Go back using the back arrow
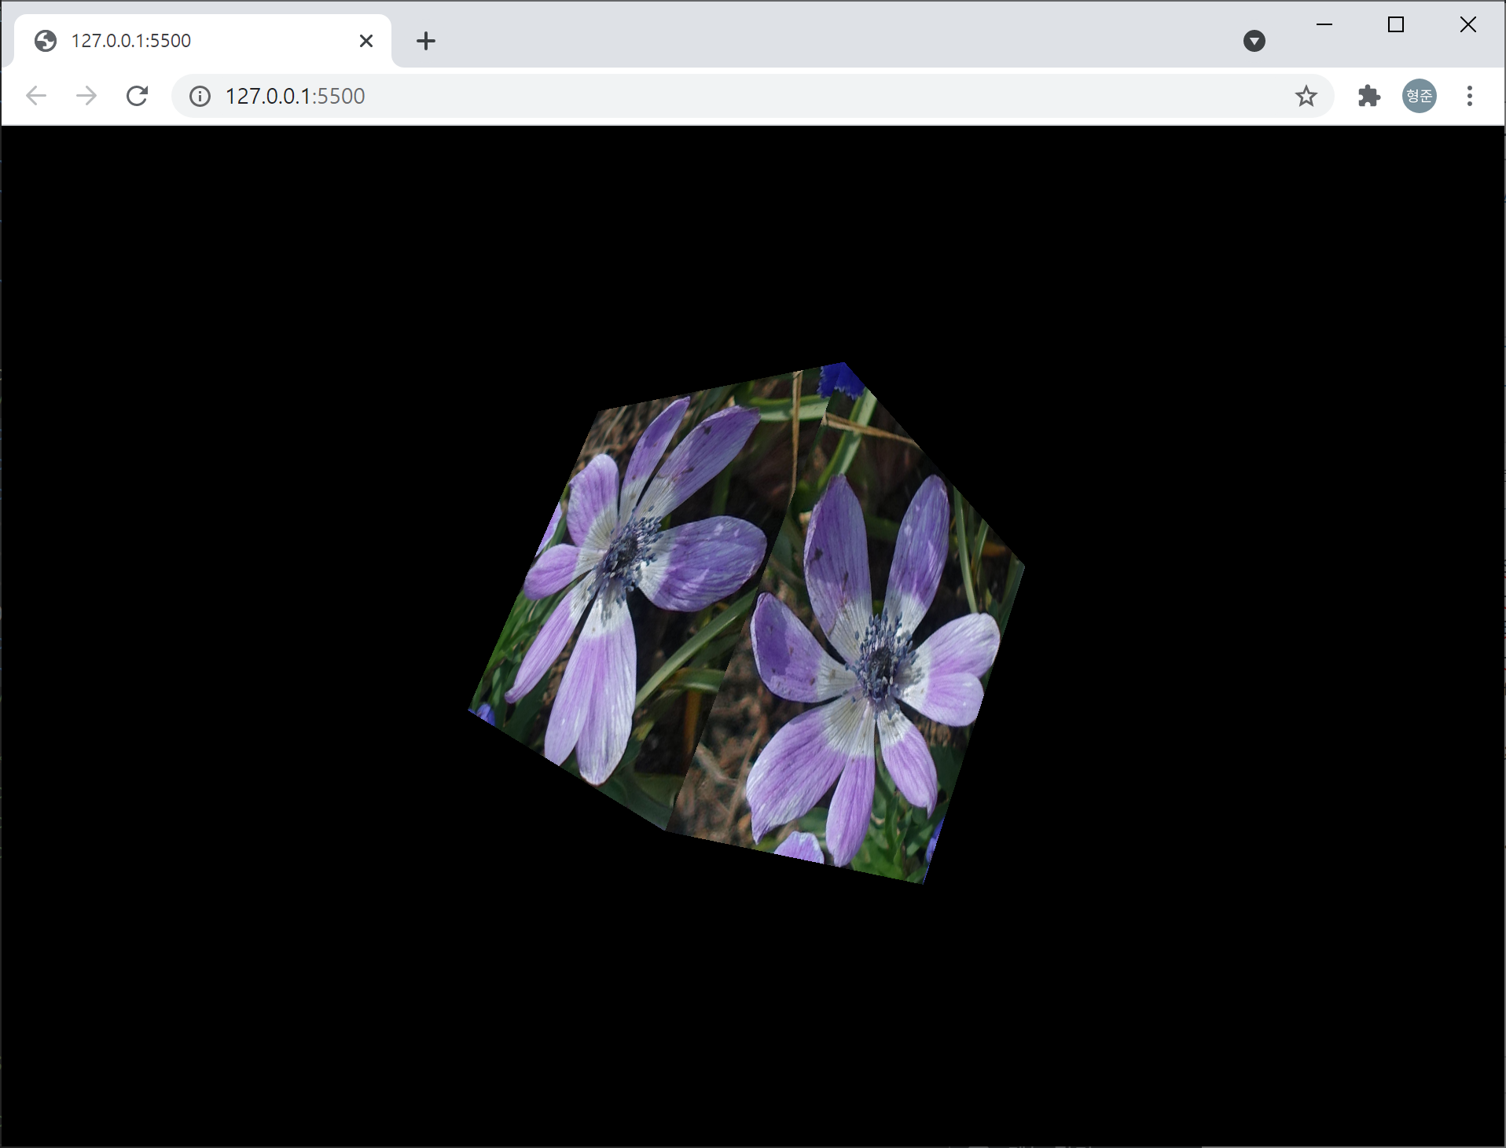This screenshot has width=1506, height=1148. [x=36, y=96]
